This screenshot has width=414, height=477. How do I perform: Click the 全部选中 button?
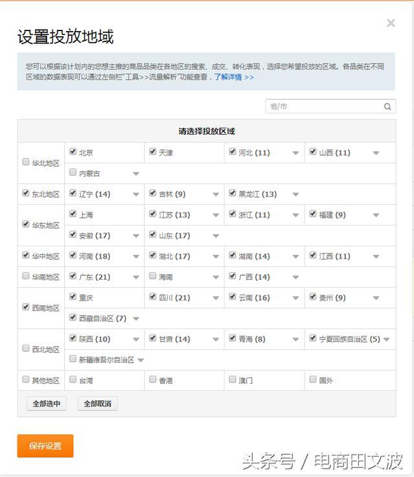47,404
